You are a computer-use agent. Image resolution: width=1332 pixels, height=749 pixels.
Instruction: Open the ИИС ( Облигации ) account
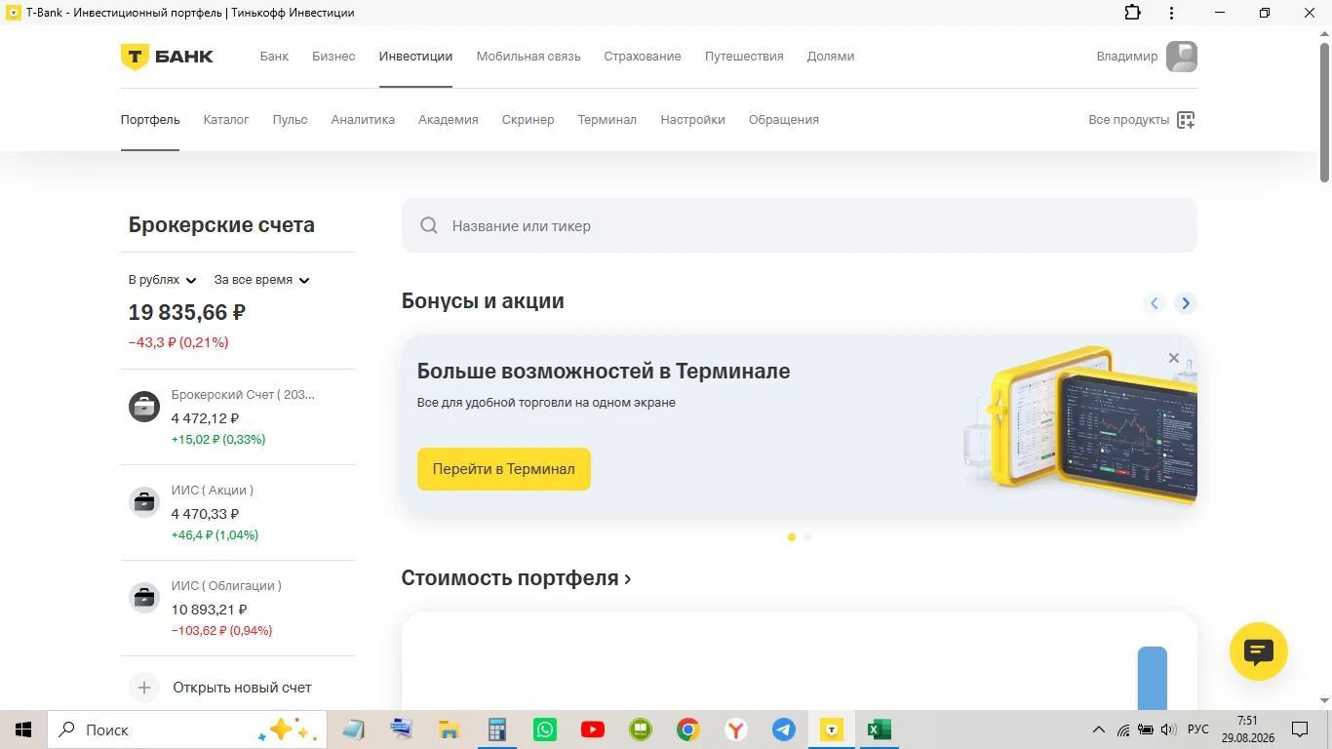(x=238, y=609)
